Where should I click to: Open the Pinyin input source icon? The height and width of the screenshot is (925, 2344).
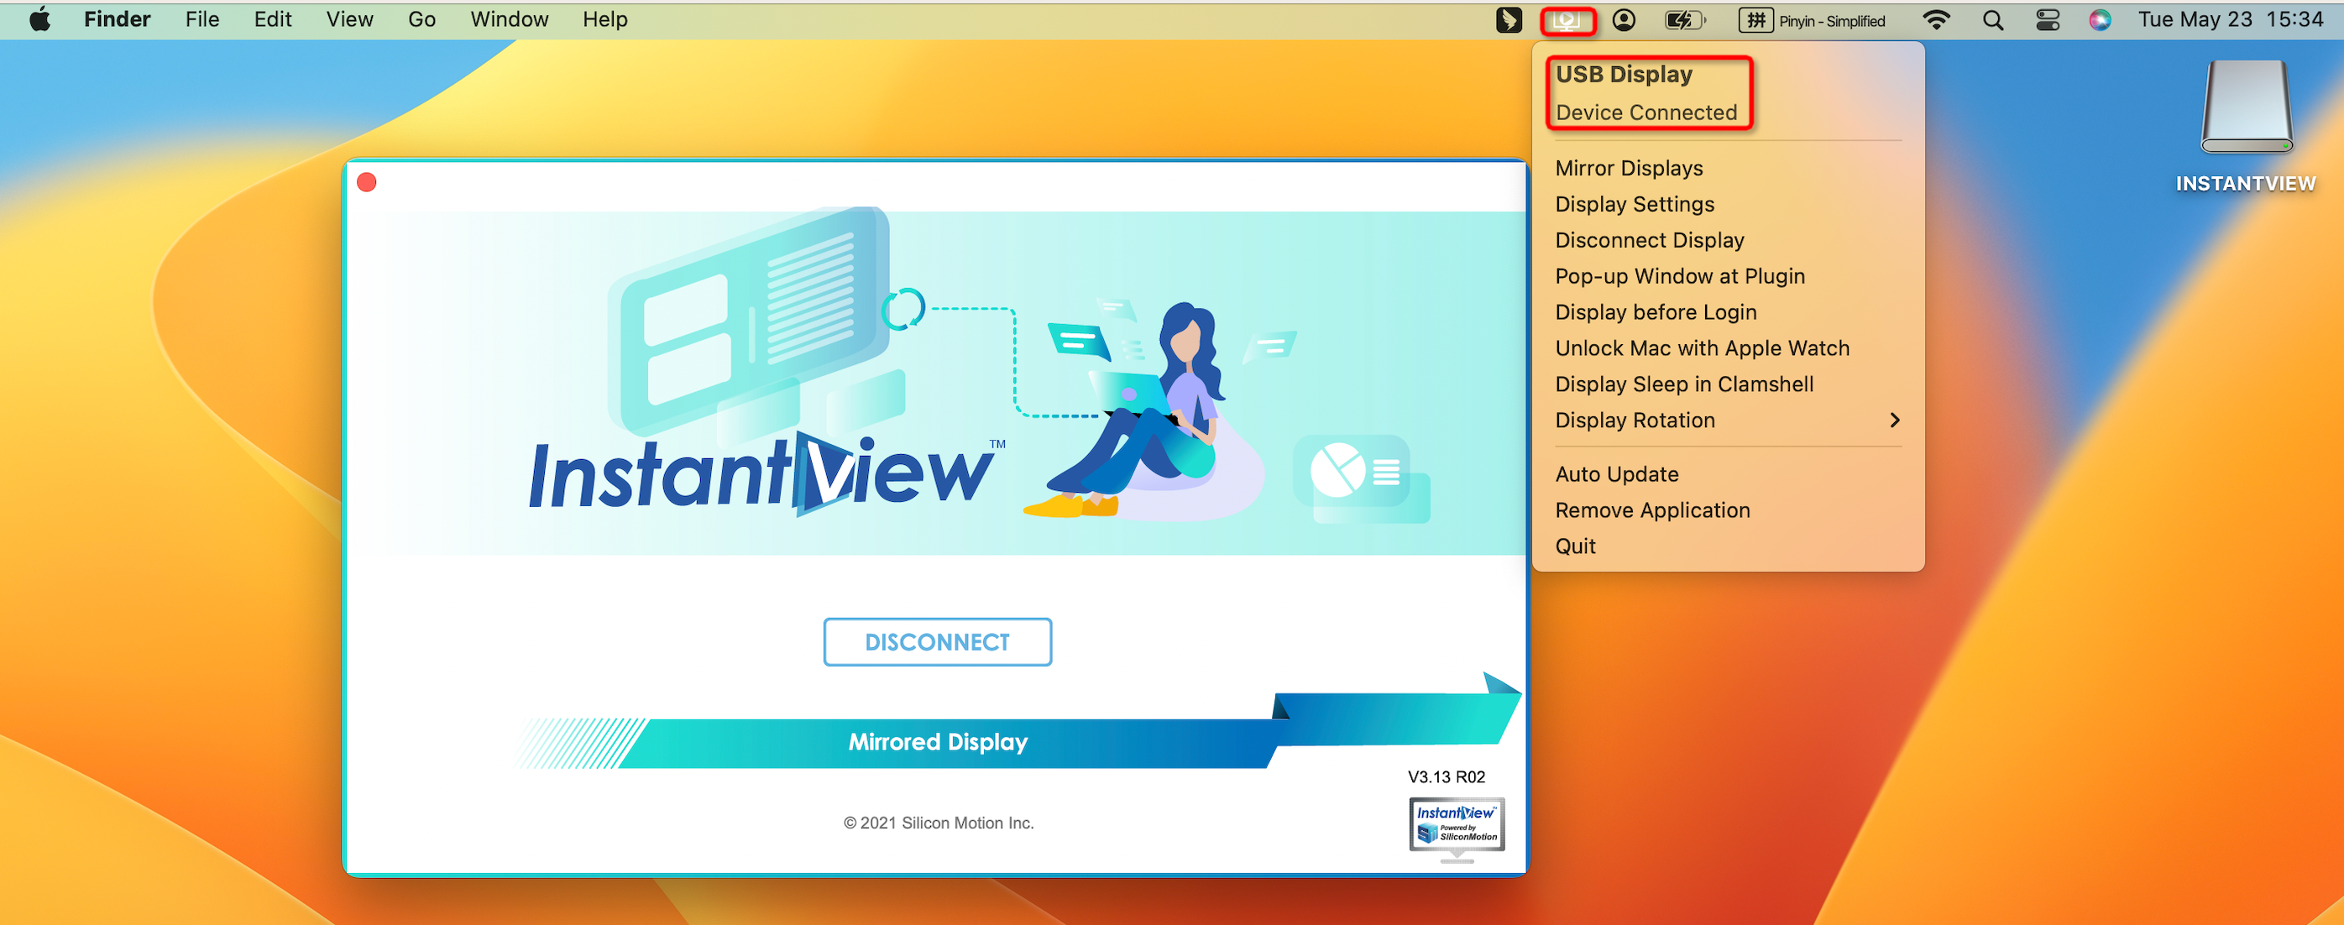(x=1755, y=20)
